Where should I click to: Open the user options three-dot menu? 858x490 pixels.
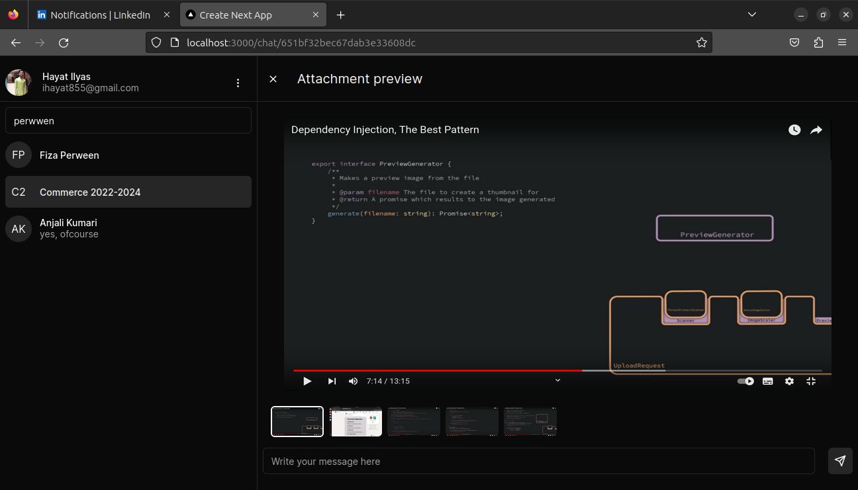click(x=238, y=83)
